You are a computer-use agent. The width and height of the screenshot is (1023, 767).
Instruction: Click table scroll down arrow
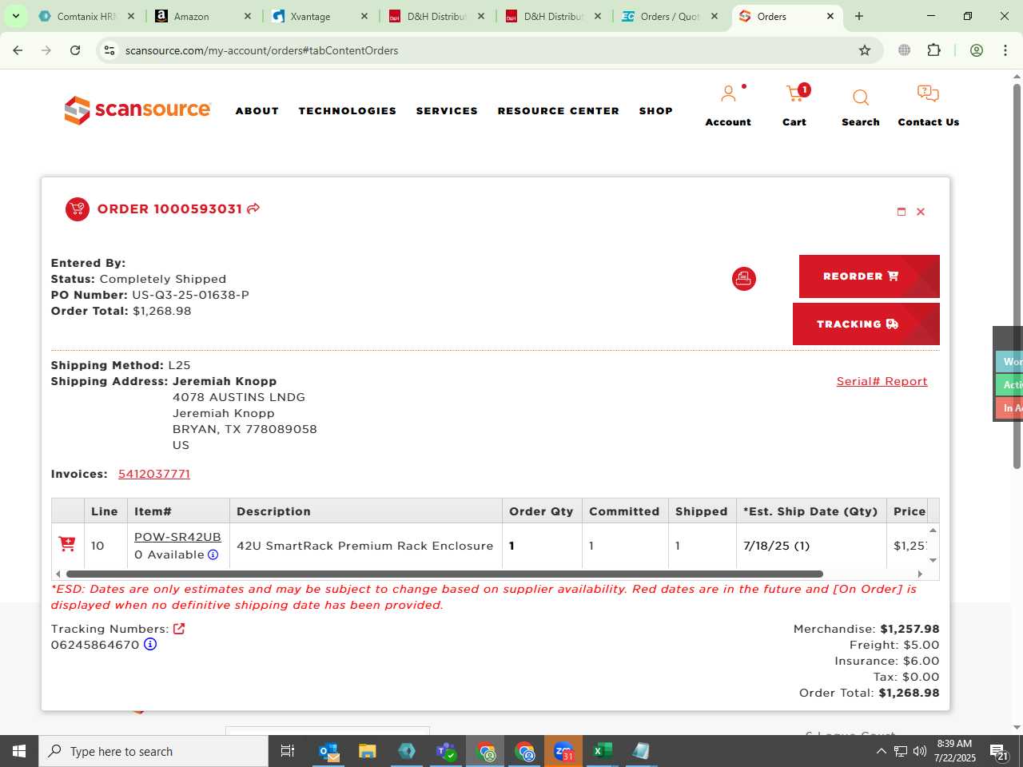point(933,561)
